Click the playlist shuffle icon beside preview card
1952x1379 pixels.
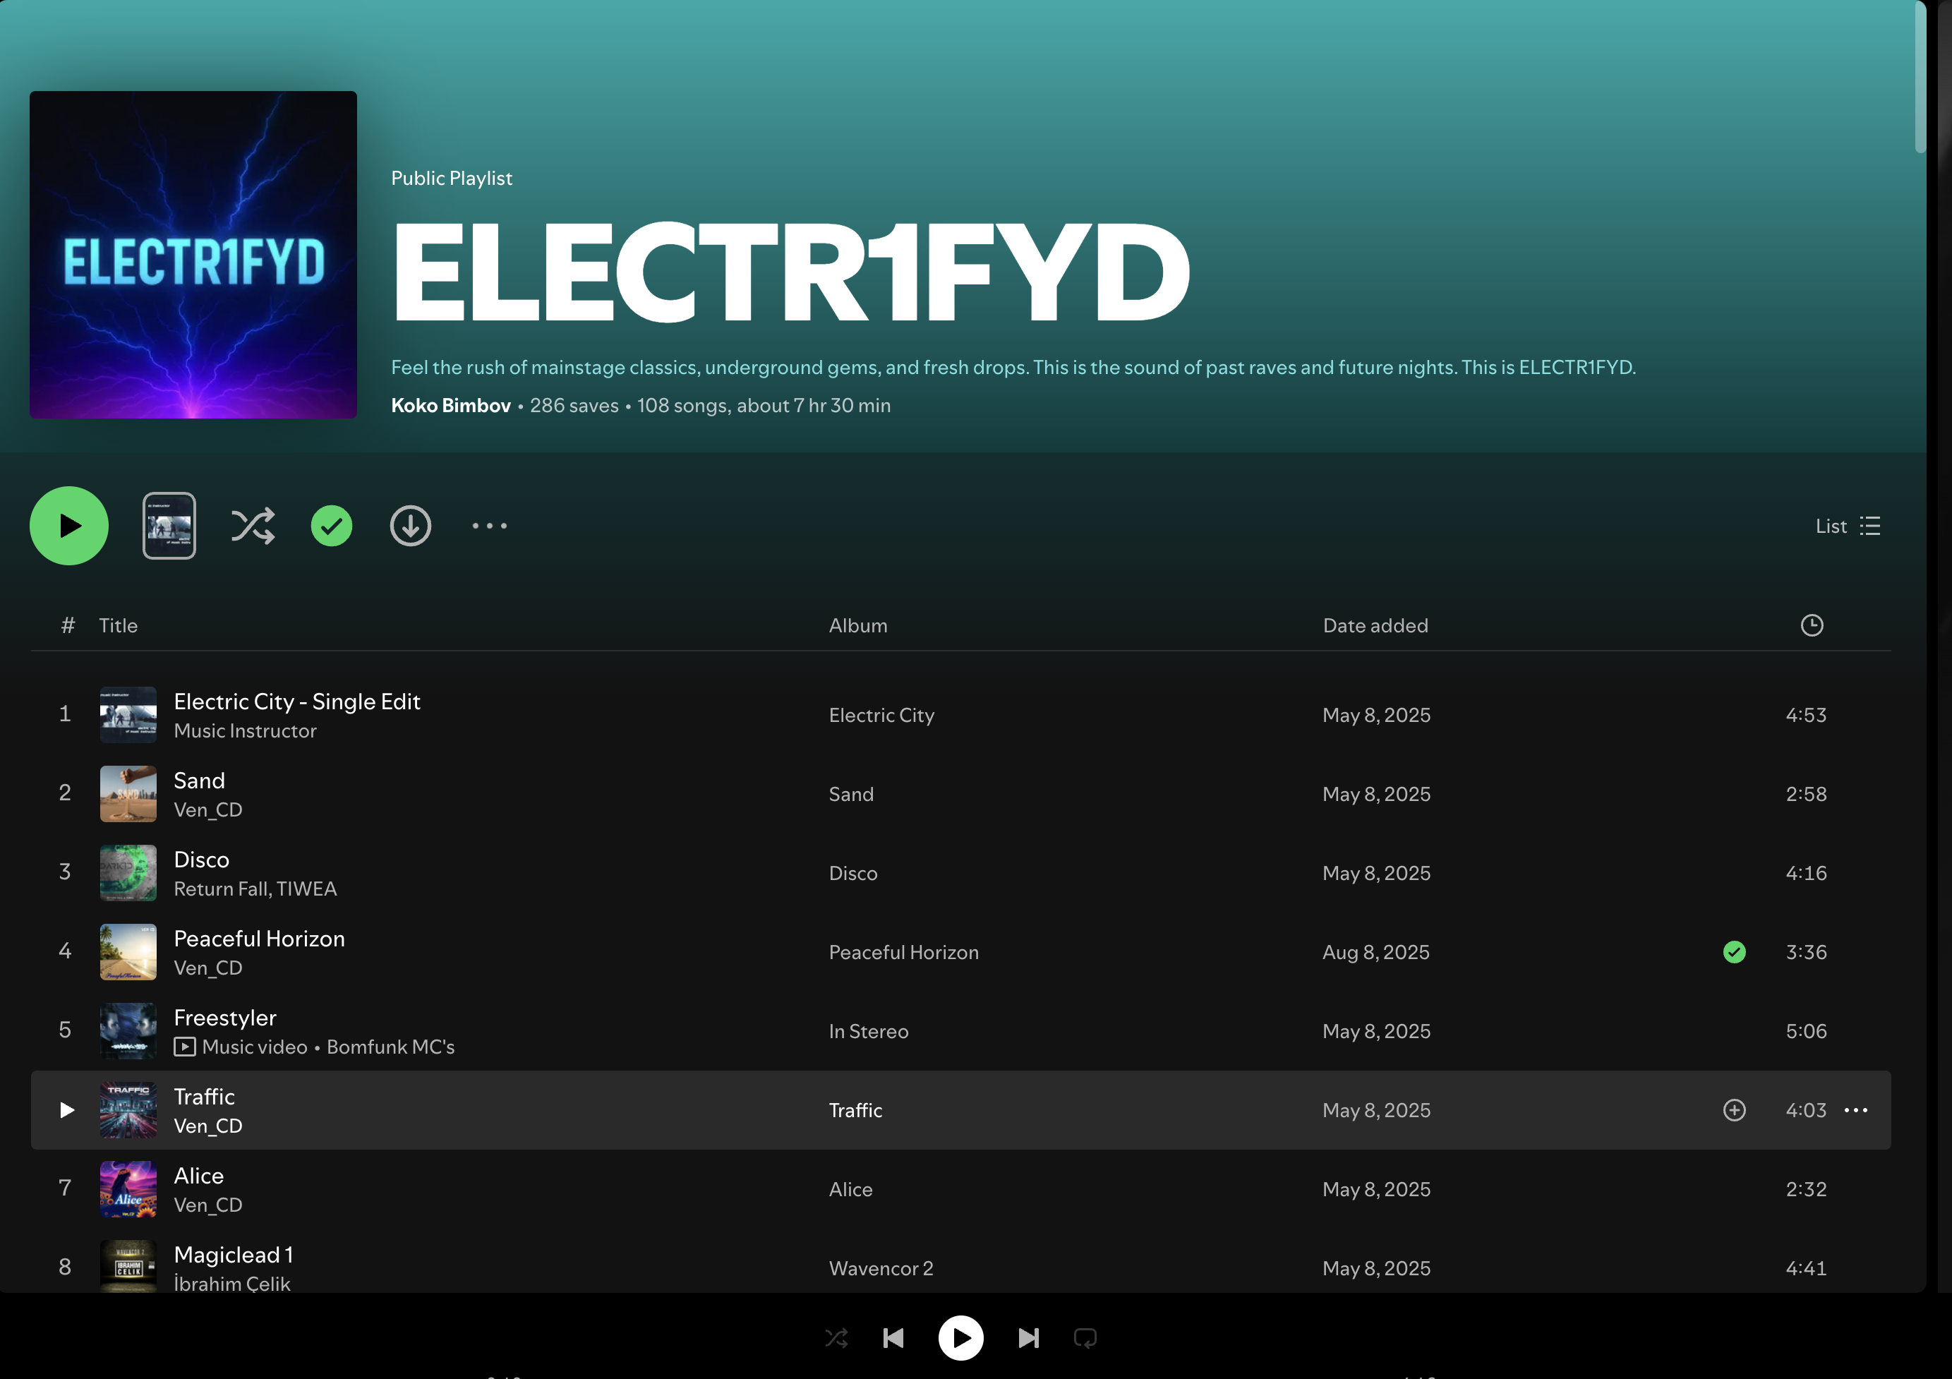tap(253, 526)
